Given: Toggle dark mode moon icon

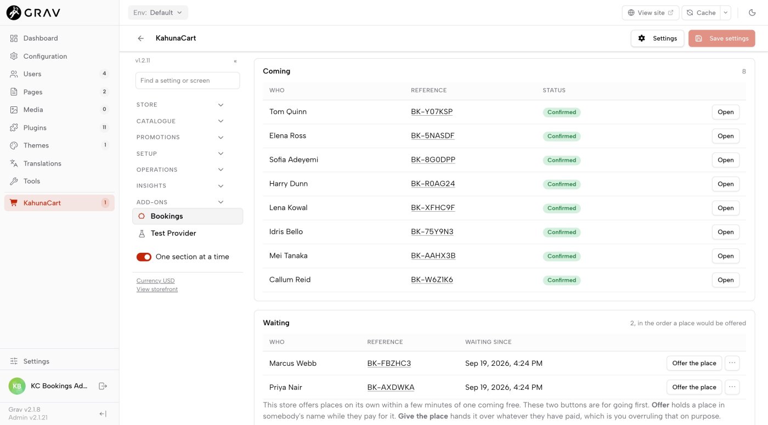Looking at the screenshot, I should 752,13.
